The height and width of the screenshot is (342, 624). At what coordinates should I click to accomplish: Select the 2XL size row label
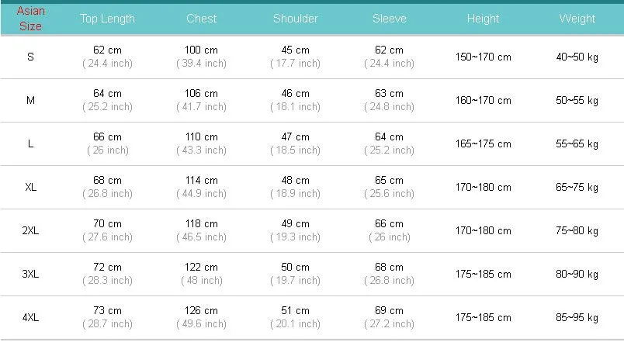[30, 230]
